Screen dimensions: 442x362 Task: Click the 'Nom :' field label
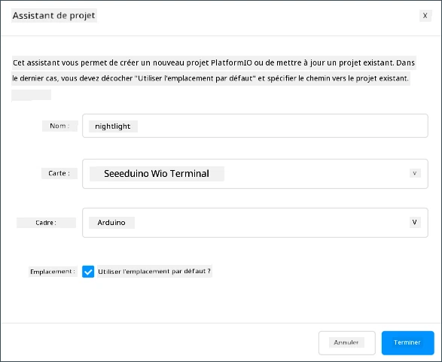pyautogui.click(x=59, y=126)
